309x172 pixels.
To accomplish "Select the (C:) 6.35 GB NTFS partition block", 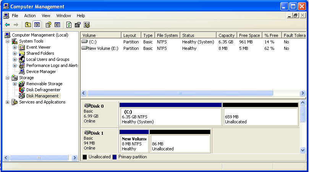I will (x=170, y=114).
